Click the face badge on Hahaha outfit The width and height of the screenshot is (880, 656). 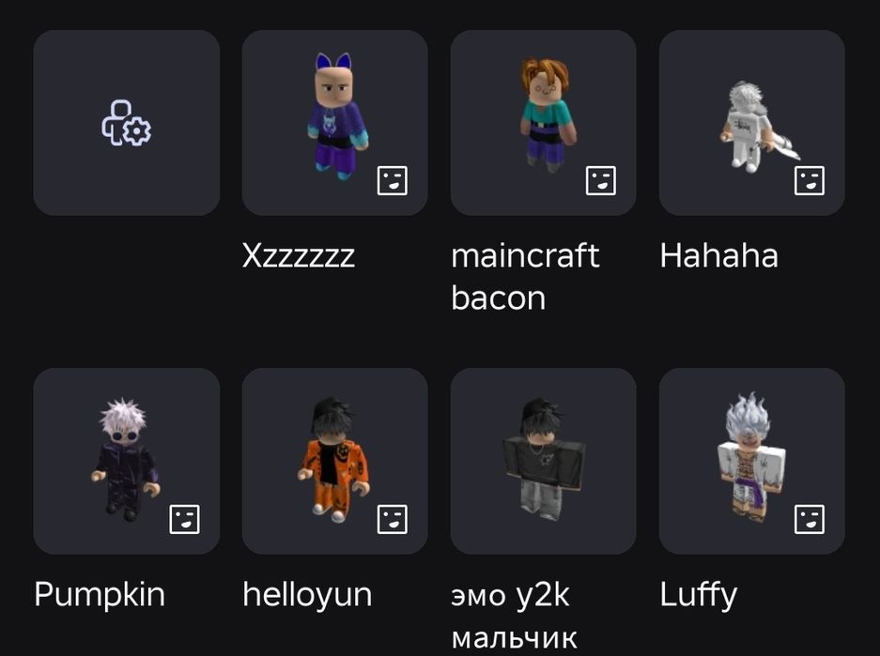point(810,180)
